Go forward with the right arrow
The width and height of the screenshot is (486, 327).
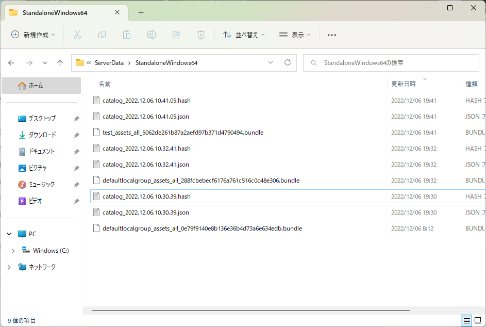point(29,63)
